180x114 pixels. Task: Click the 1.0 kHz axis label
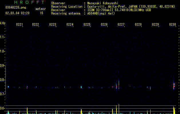2,51
